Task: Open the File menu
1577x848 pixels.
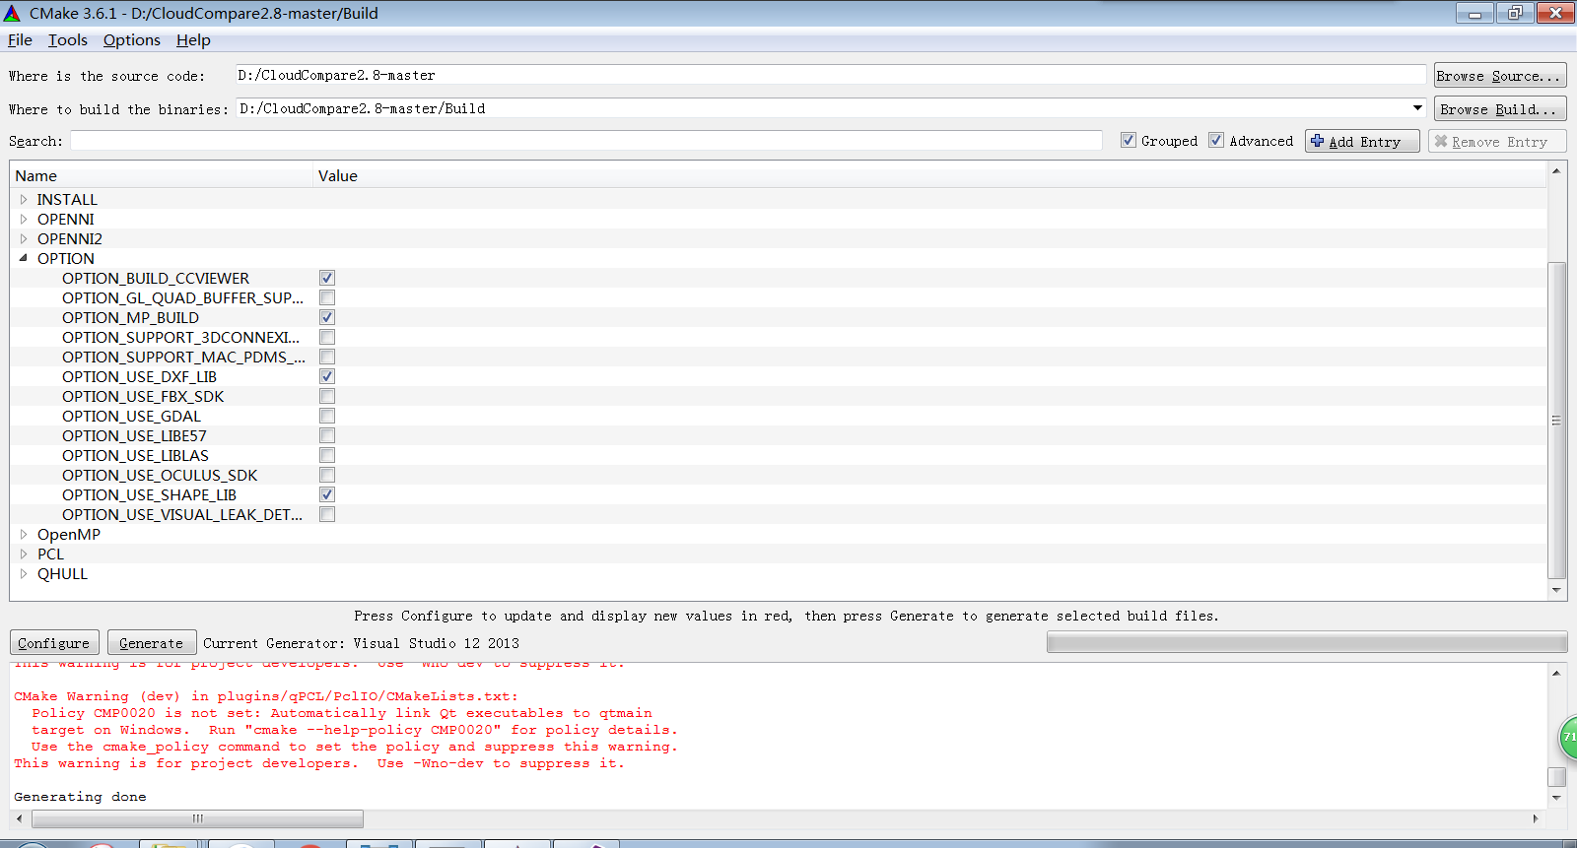Action: click(20, 40)
